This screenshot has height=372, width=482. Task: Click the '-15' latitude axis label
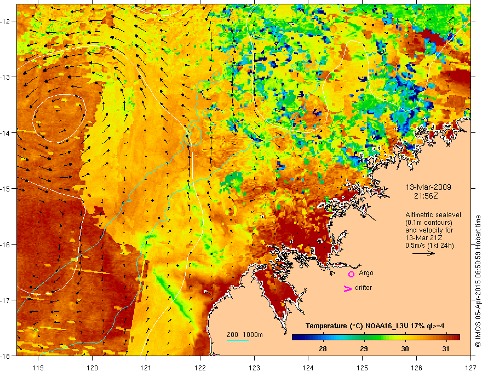[5, 188]
